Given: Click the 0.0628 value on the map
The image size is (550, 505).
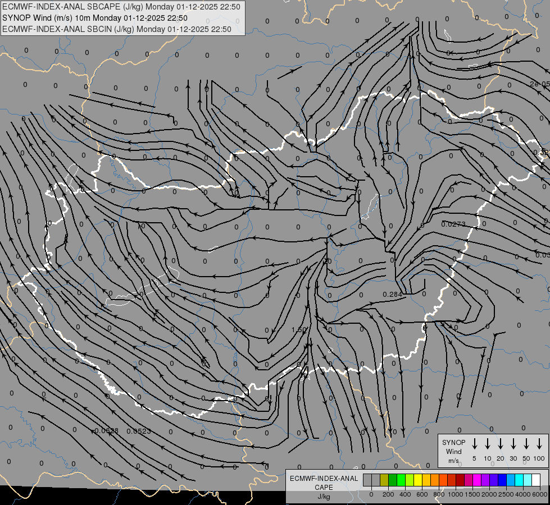Looking at the screenshot, I should 107,431.
